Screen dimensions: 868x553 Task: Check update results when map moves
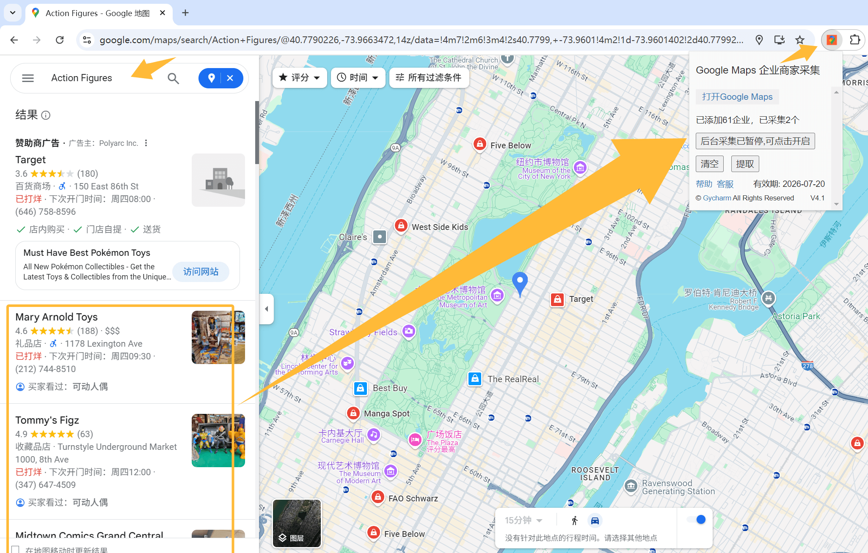click(x=16, y=550)
